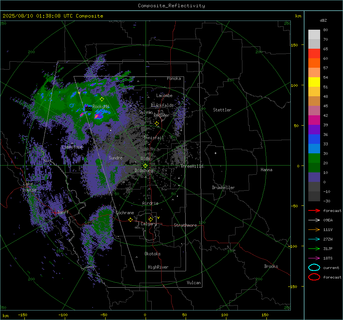Click the Cochrane label
This screenshot has height=320, width=343.
(x=125, y=213)
